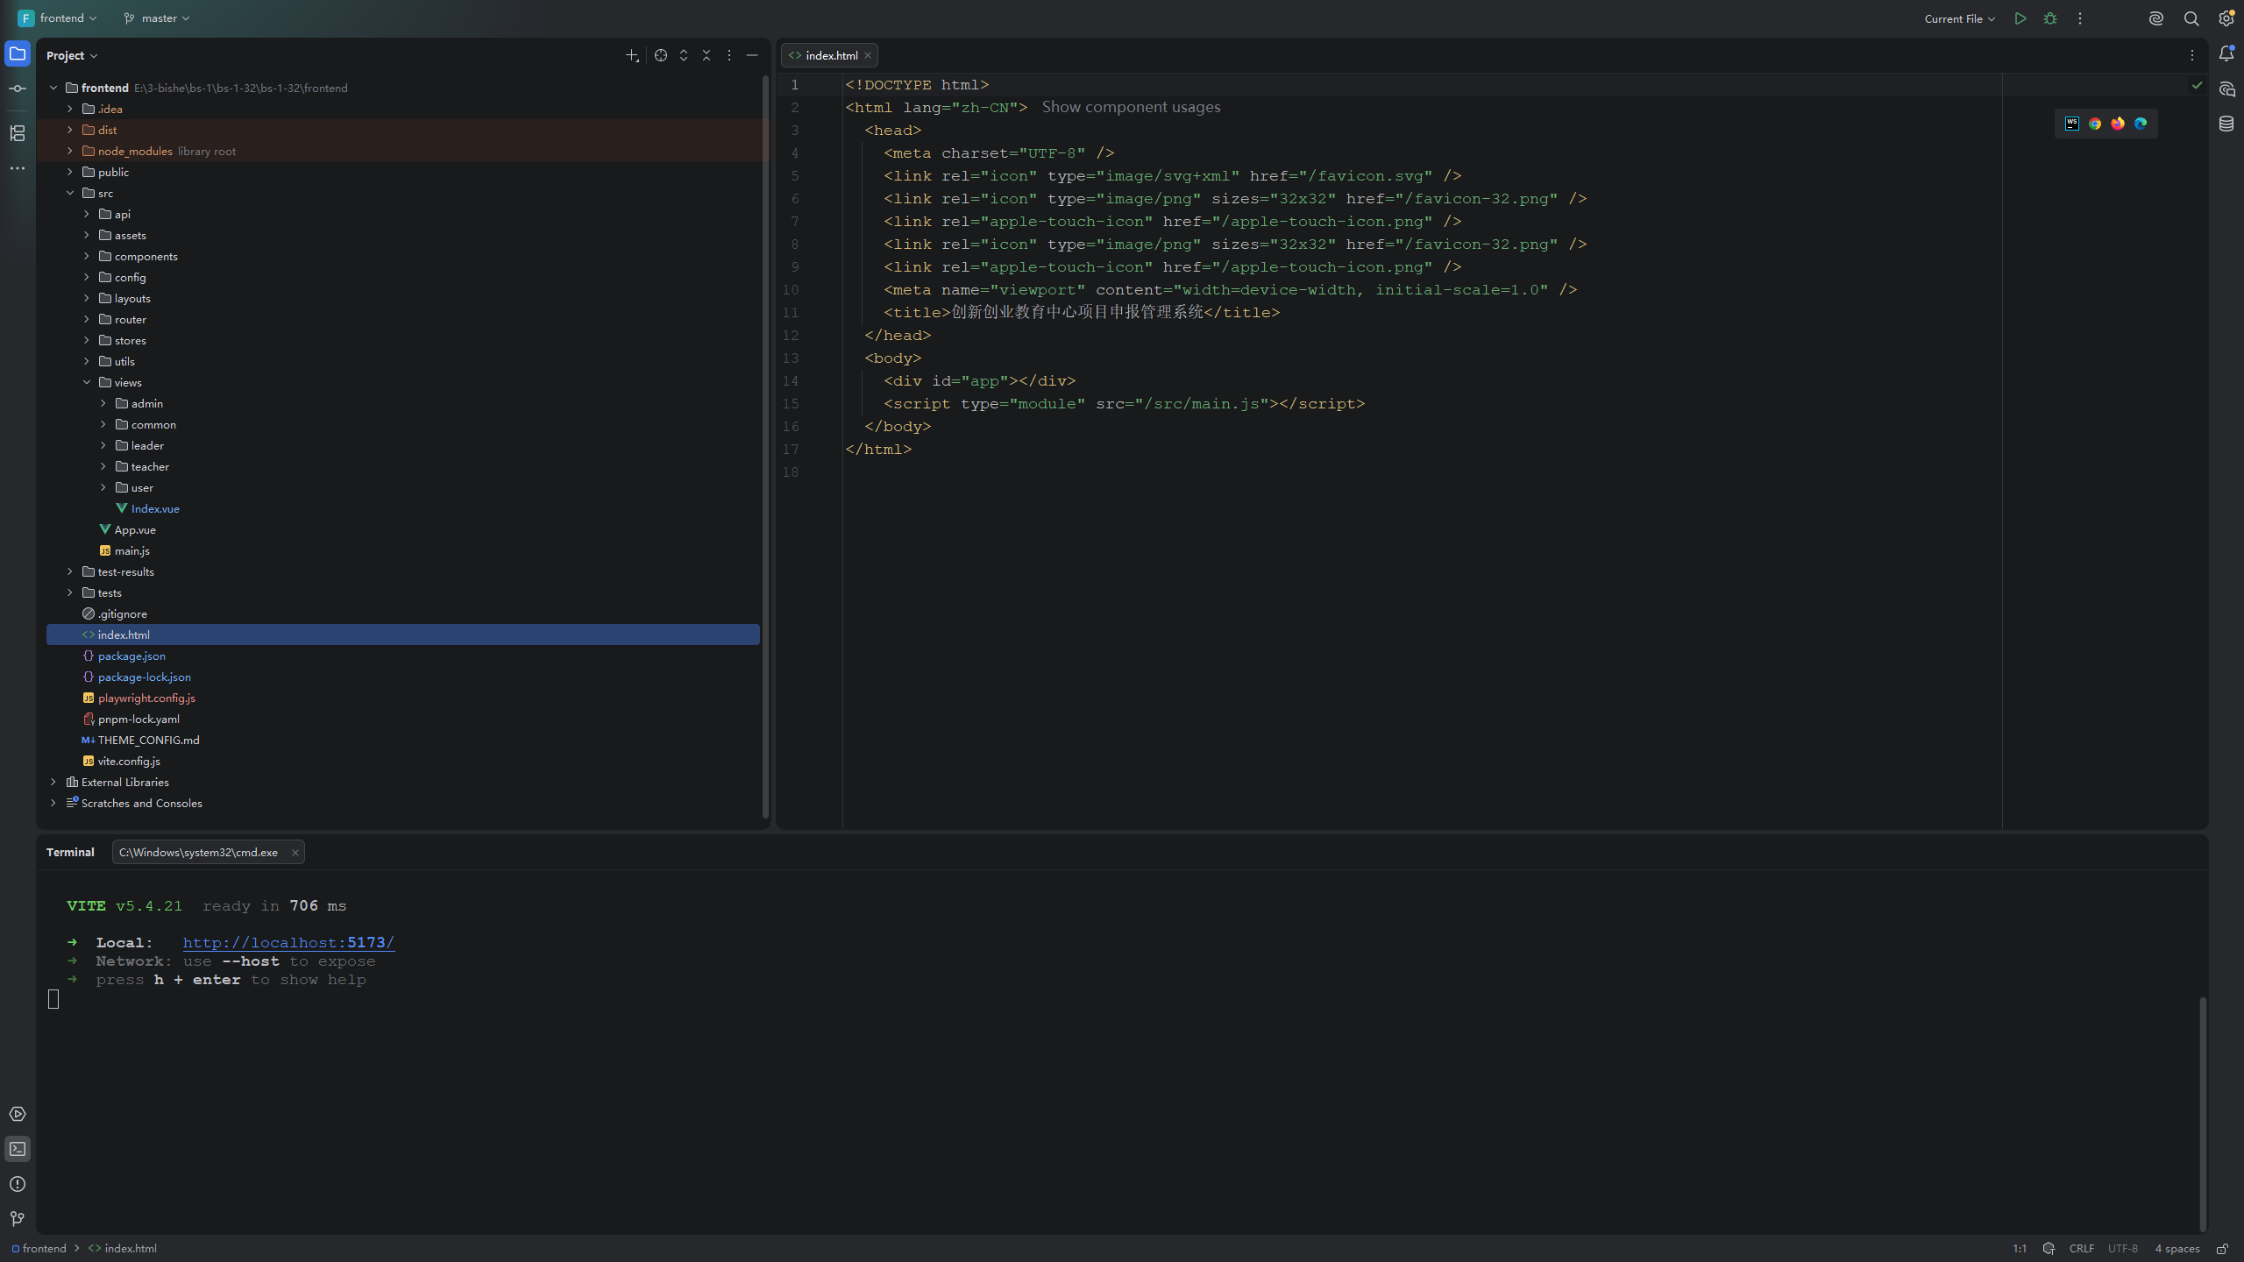Expand External Libraries node

[x=53, y=782]
